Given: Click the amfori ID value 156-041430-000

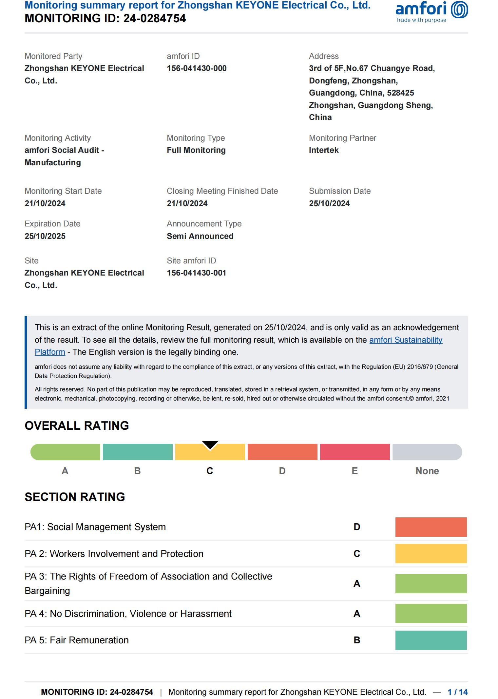Looking at the screenshot, I should click(197, 68).
